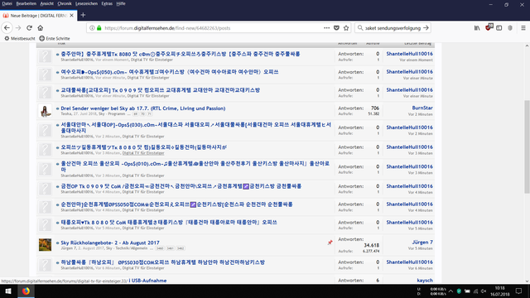The image size is (530, 298).
Task: Click the search box with sendungsverfolgung text
Action: [393, 28]
